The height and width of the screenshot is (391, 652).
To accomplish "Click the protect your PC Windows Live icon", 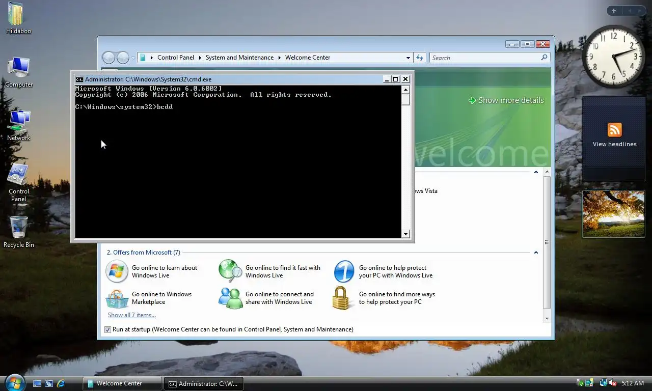I will 344,271.
